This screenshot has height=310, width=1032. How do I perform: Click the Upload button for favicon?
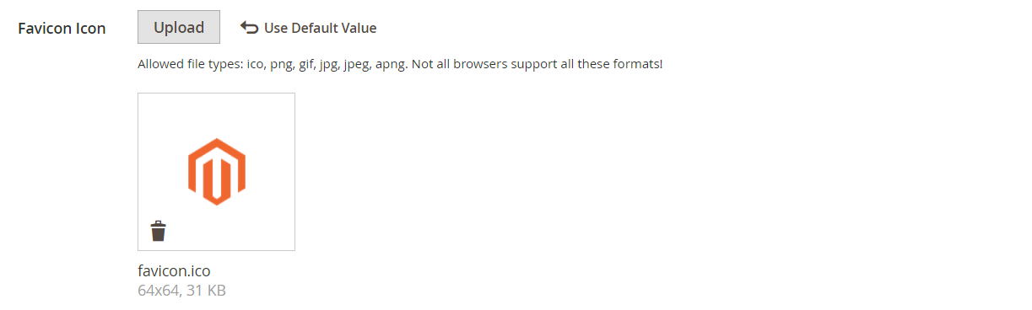click(179, 27)
